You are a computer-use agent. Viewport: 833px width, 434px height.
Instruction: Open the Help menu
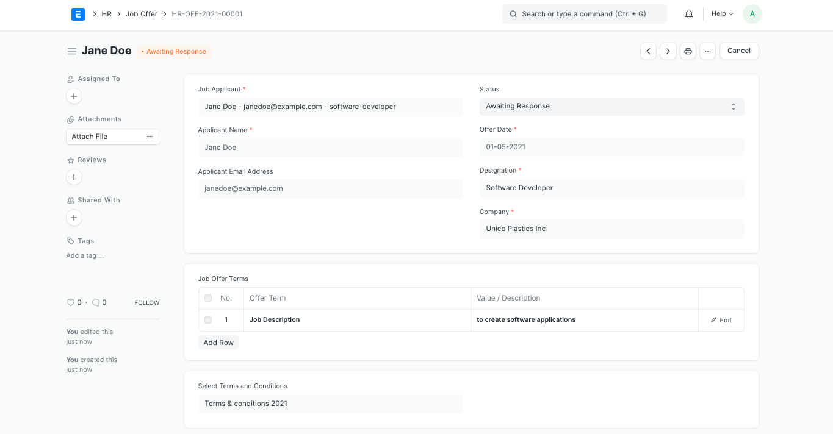pos(721,13)
